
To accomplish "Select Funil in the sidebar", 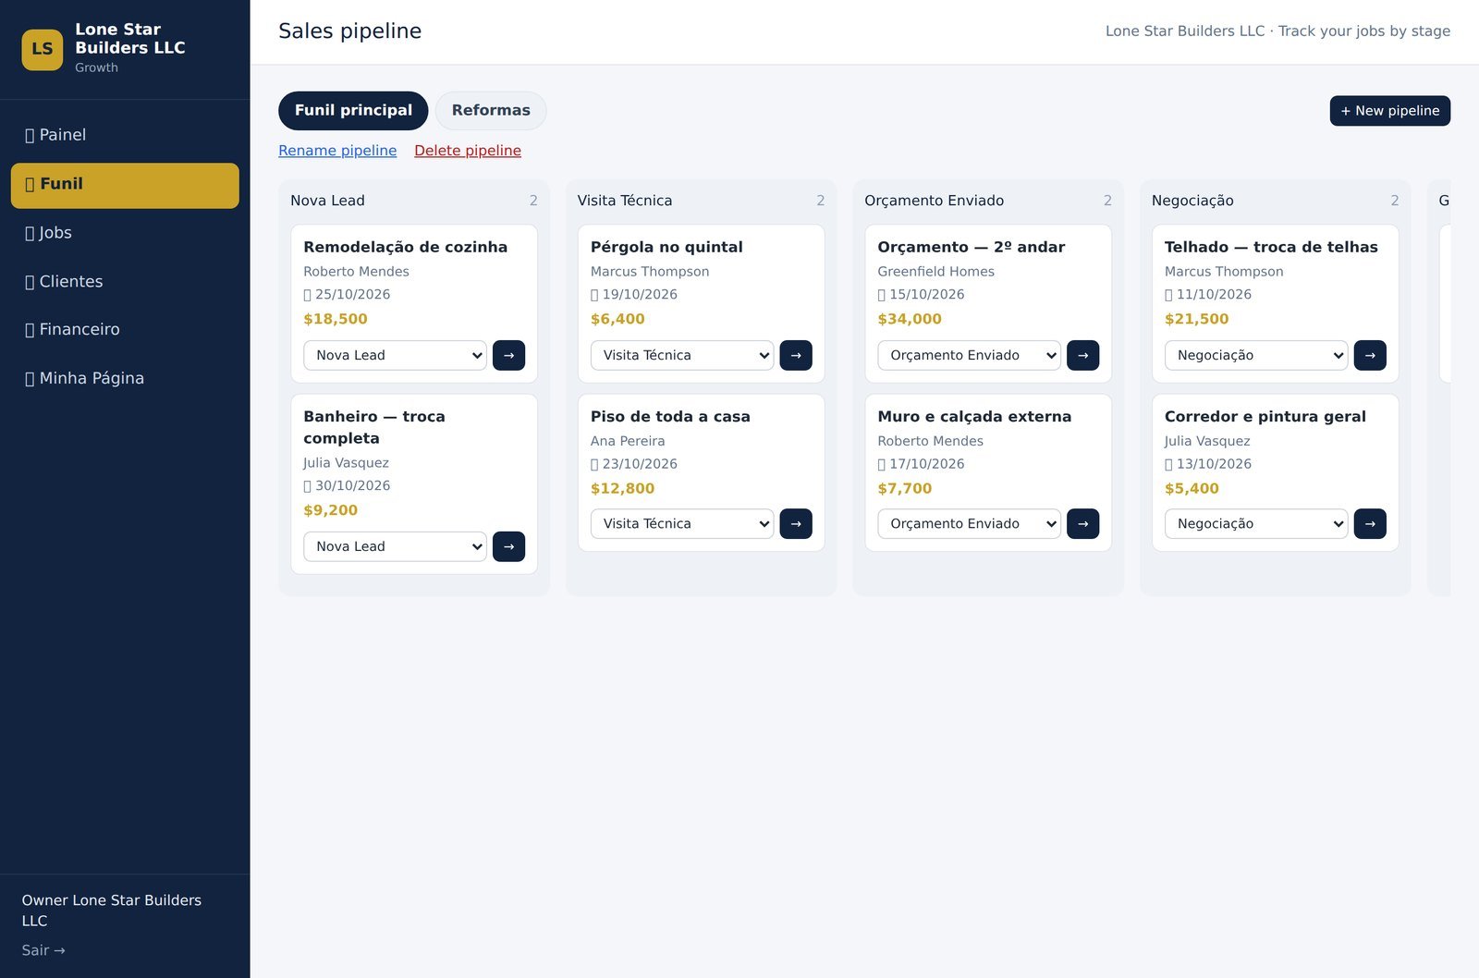I will [125, 185].
